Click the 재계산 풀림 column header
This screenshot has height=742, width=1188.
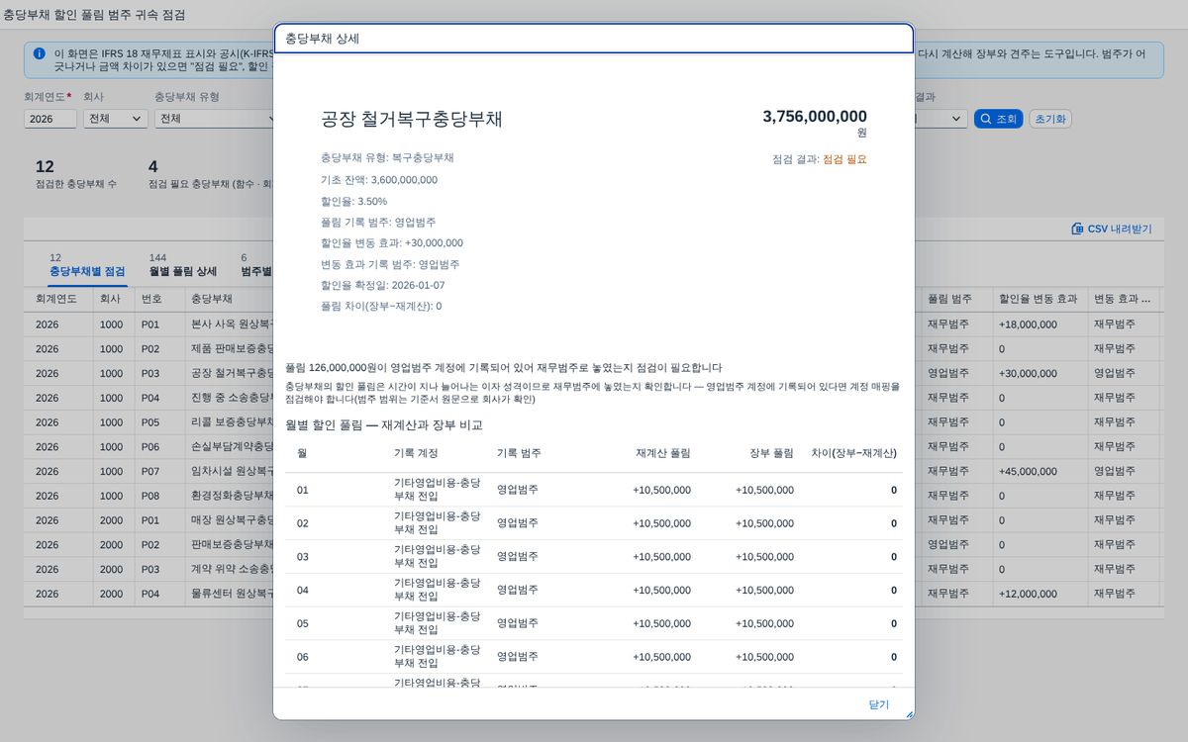click(x=643, y=453)
